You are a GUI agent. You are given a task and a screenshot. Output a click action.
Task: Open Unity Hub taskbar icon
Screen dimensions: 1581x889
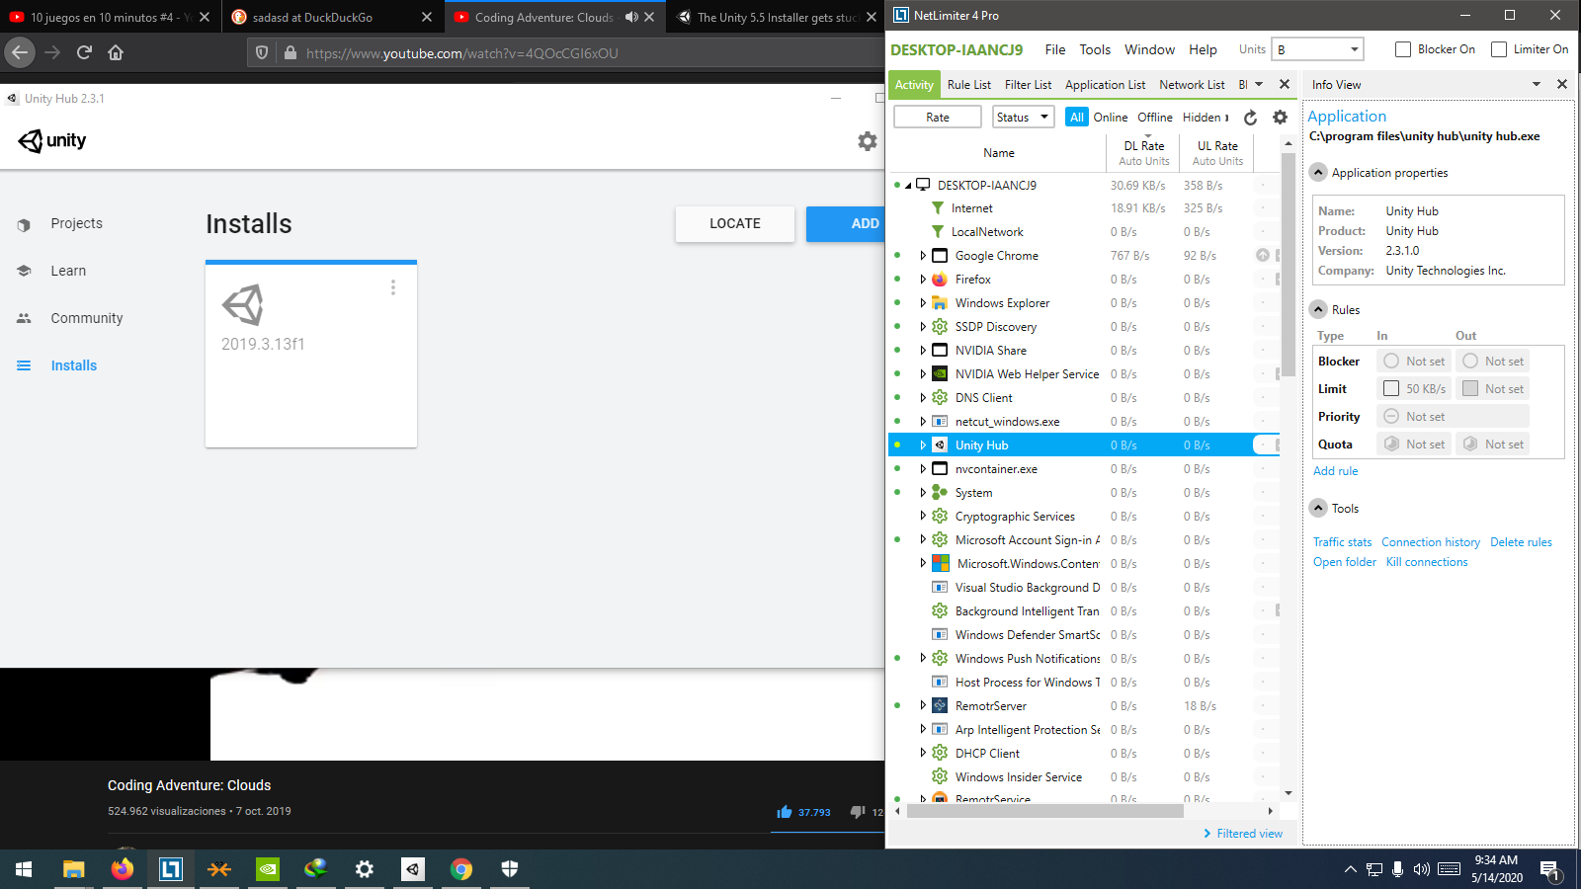(413, 869)
